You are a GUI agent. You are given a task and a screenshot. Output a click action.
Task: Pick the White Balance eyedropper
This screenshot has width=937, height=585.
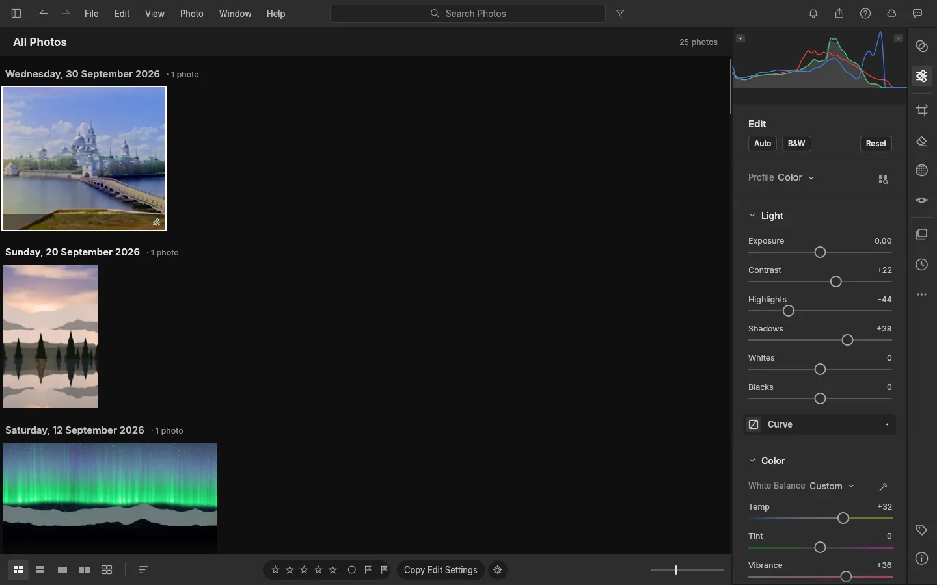pyautogui.click(x=883, y=486)
